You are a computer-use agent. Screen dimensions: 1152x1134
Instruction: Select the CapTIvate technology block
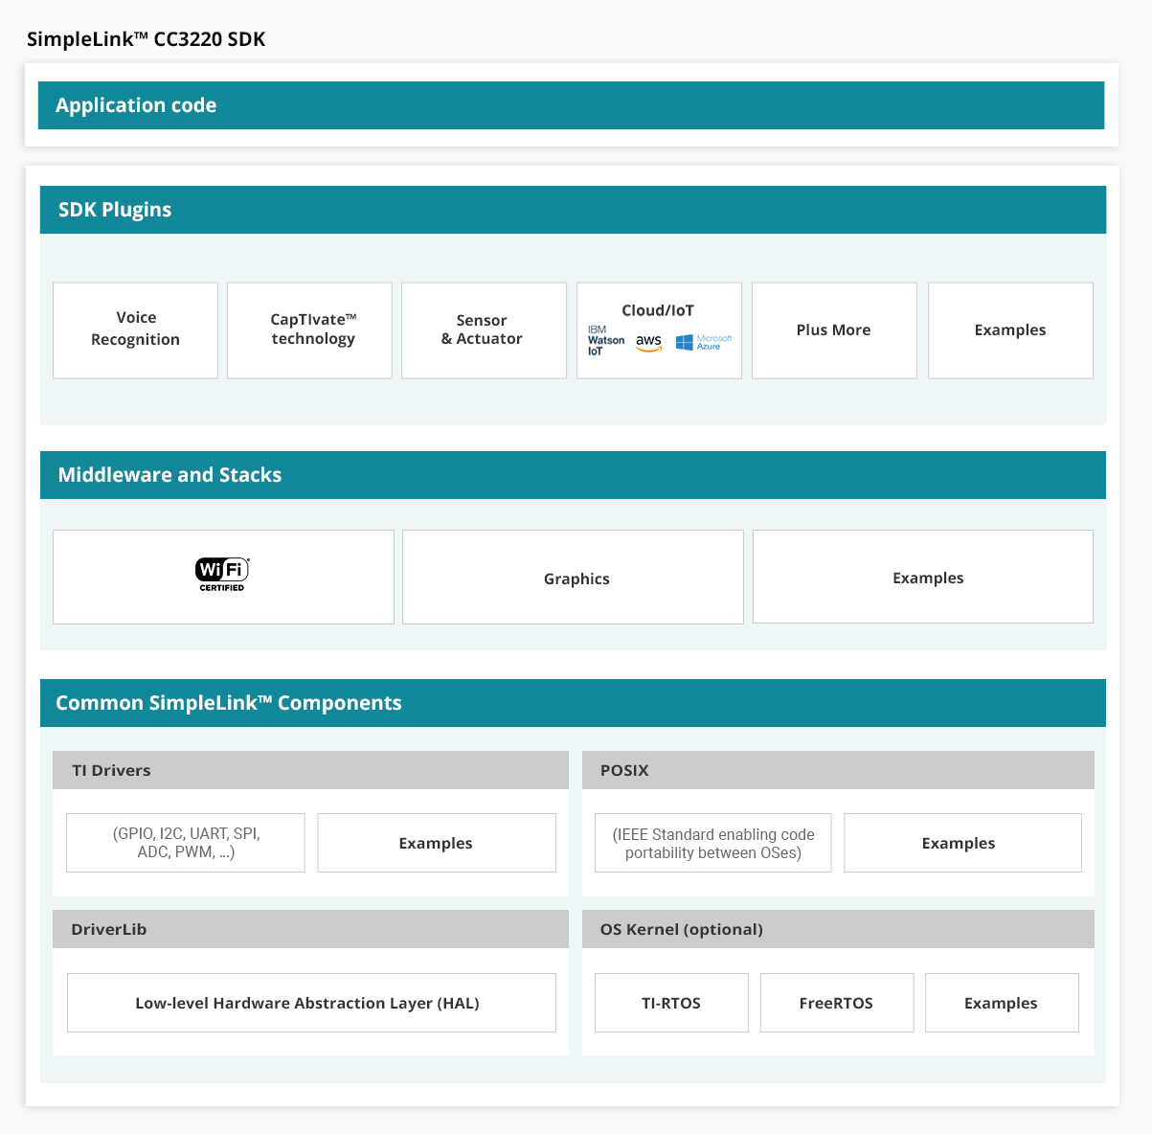308,329
